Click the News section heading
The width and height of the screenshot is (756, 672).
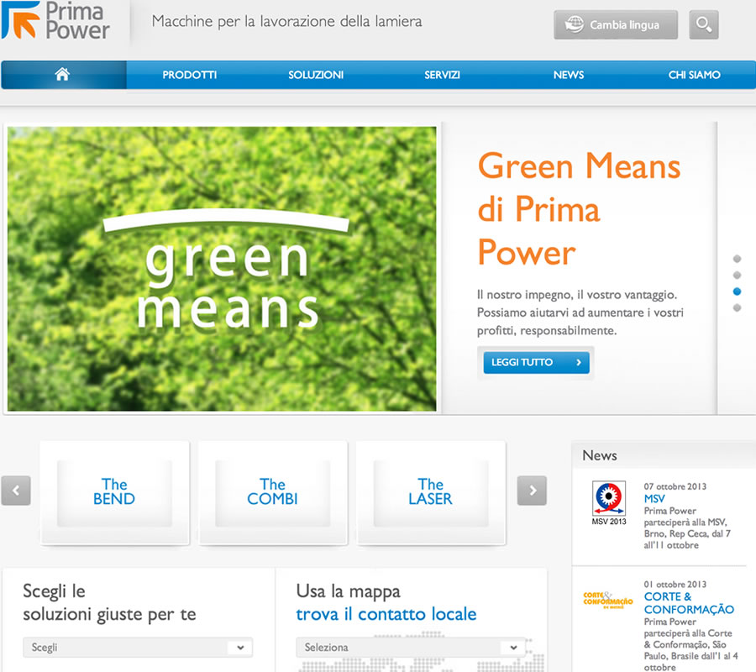(599, 455)
